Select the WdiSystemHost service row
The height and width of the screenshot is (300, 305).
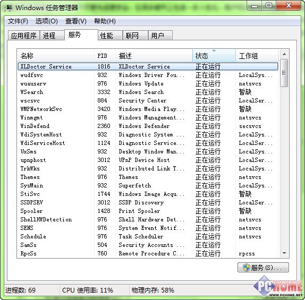(x=148, y=134)
